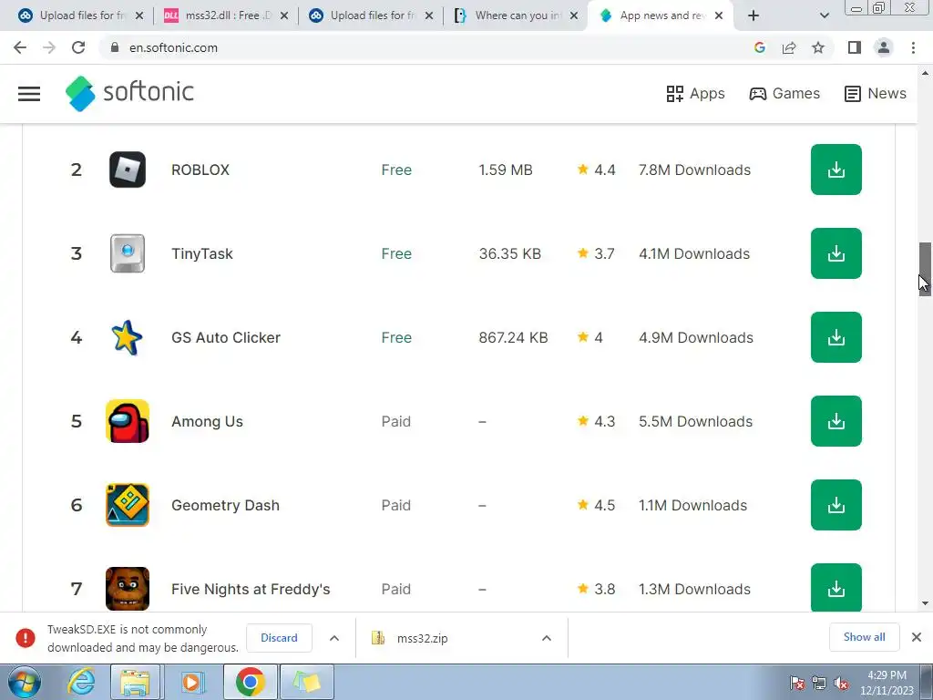This screenshot has height=700, width=933.
Task: Download Five Nights at Freddy's green button
Action: click(x=836, y=588)
